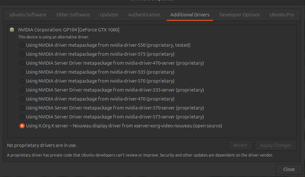Select the Nouveau open source display driver
The image size is (305, 177).
point(22,126)
